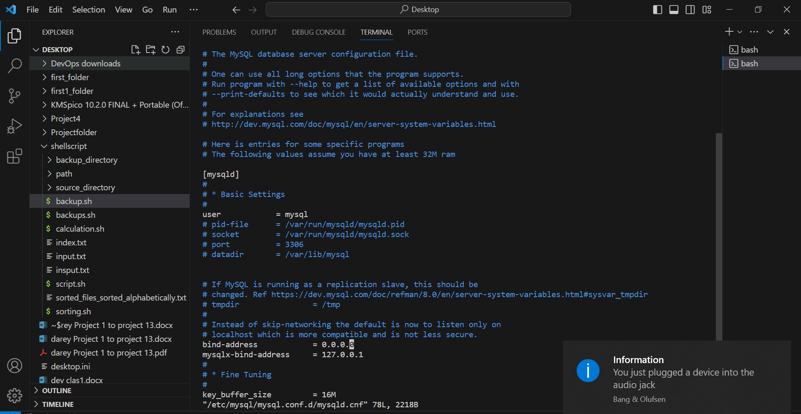Open the Run and Debug view
The image size is (801, 414).
pyautogui.click(x=15, y=126)
